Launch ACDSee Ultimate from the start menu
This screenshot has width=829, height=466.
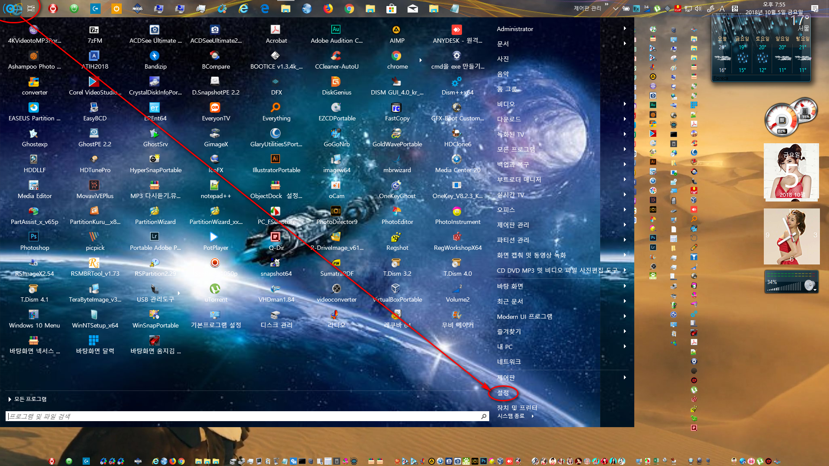click(x=155, y=35)
